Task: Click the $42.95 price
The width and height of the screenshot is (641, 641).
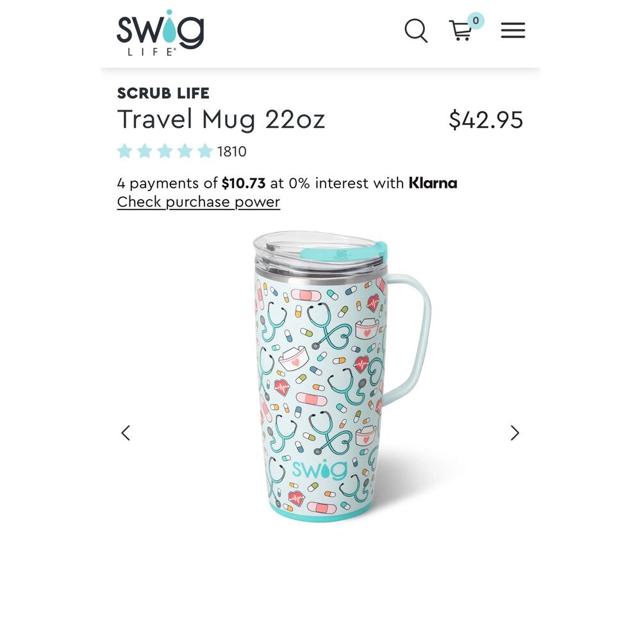Action: (486, 120)
